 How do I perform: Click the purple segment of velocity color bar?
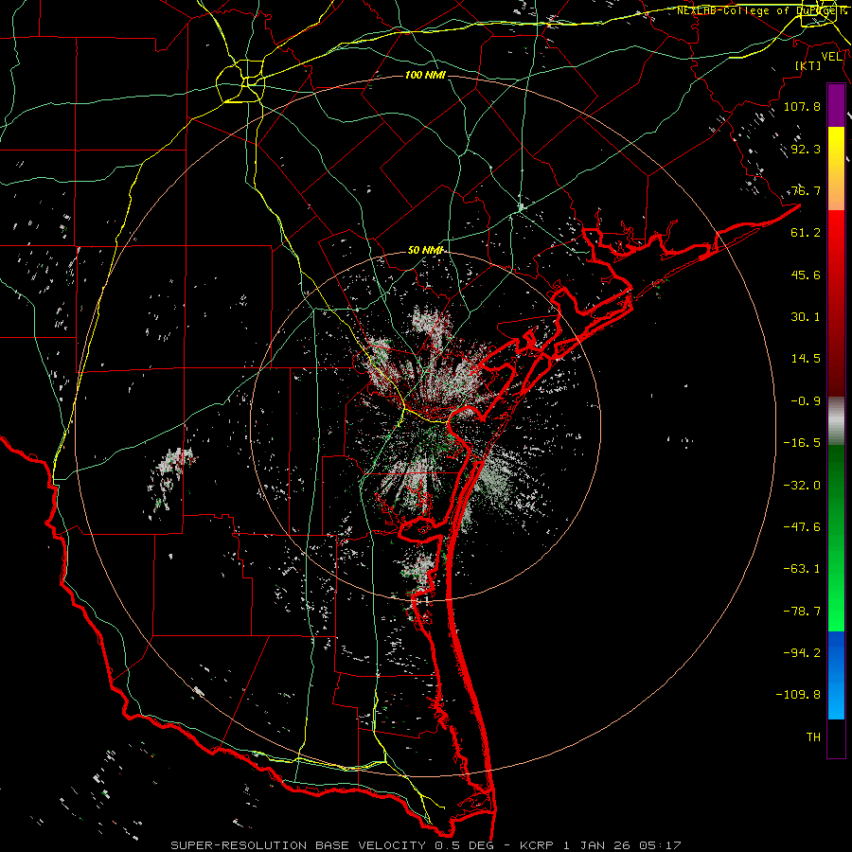point(836,105)
